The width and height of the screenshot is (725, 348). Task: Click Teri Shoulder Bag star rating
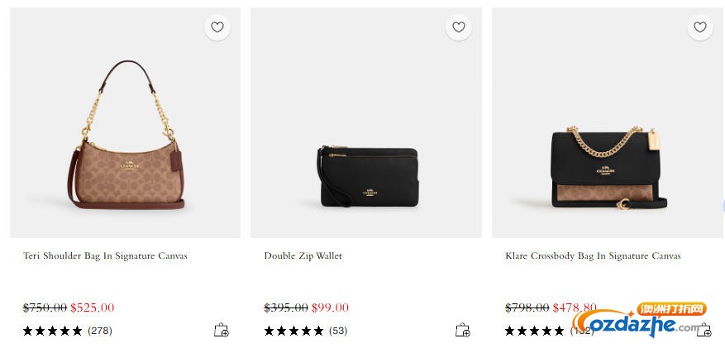[53, 331]
